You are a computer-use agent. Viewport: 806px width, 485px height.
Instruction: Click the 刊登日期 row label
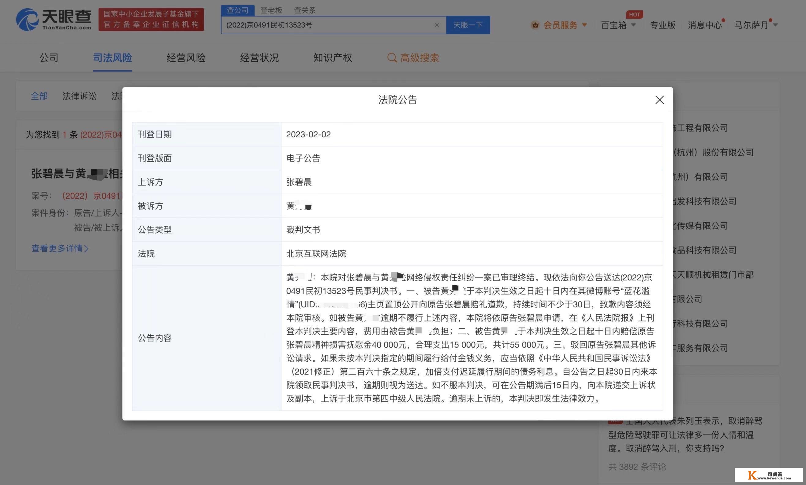pos(155,134)
